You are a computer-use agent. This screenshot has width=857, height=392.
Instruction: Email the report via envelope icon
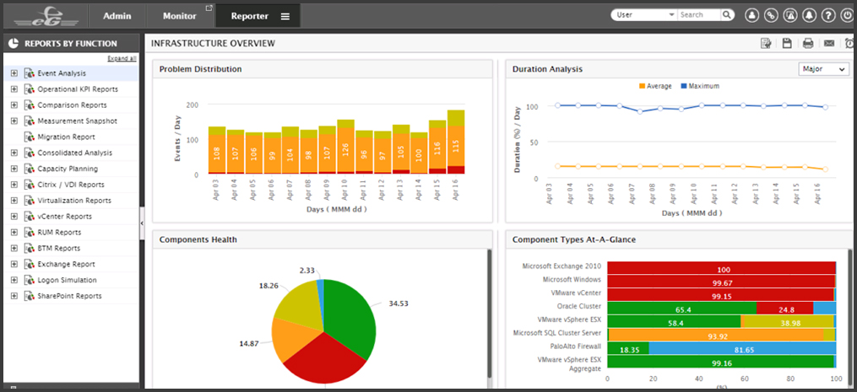click(x=829, y=44)
